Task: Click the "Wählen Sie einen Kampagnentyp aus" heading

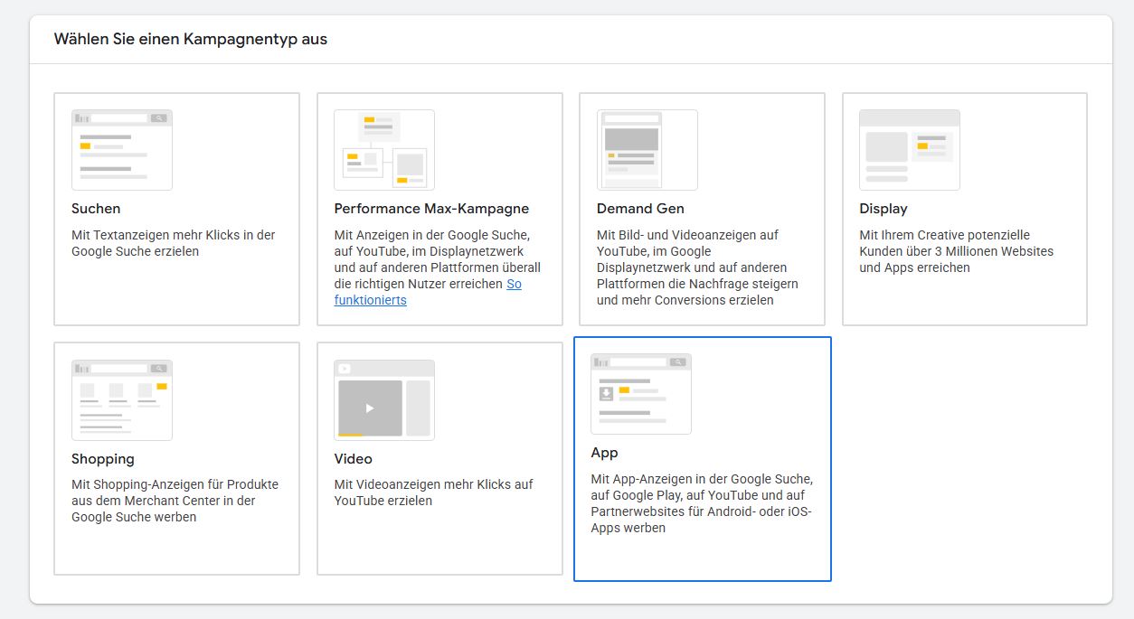Action: point(191,40)
